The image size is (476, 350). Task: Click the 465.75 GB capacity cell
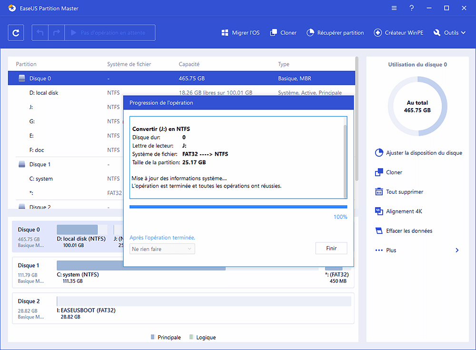pyautogui.click(x=191, y=79)
